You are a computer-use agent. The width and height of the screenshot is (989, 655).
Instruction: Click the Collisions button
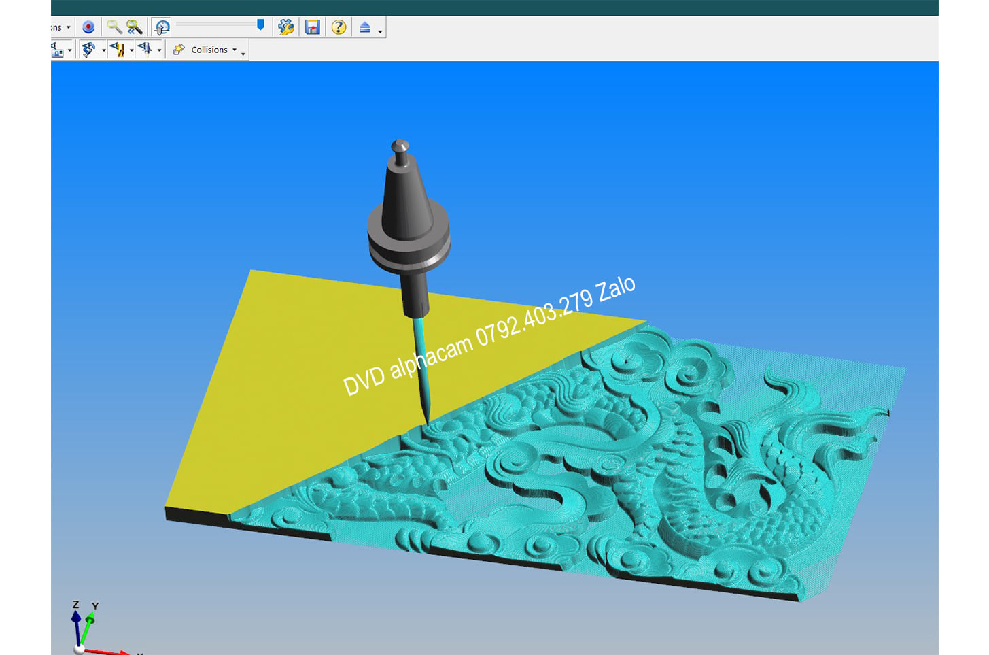pos(204,50)
